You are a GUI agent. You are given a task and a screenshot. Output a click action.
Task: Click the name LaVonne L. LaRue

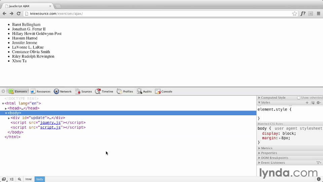28,47
